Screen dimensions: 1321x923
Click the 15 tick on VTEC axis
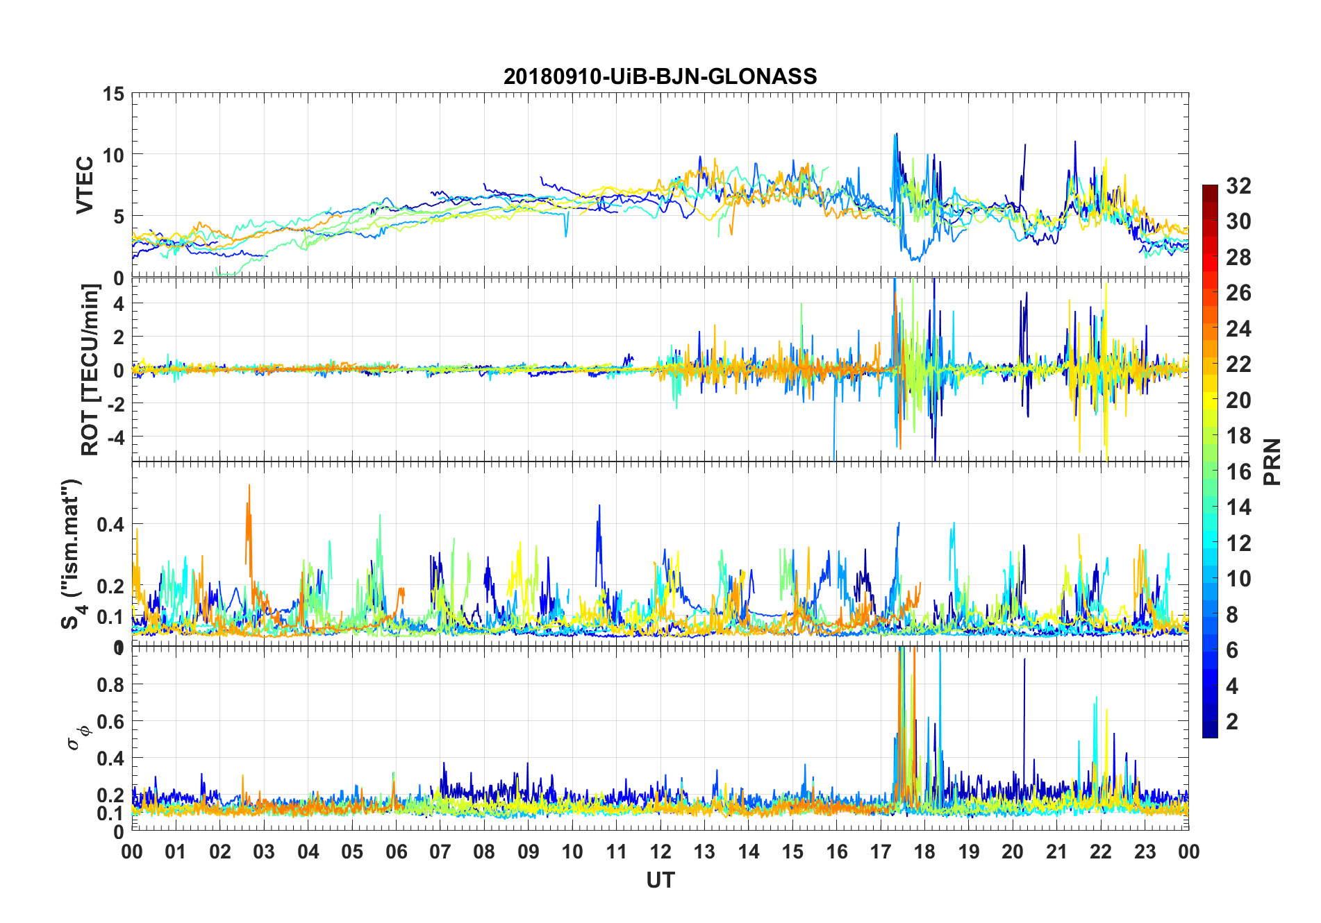click(x=115, y=94)
